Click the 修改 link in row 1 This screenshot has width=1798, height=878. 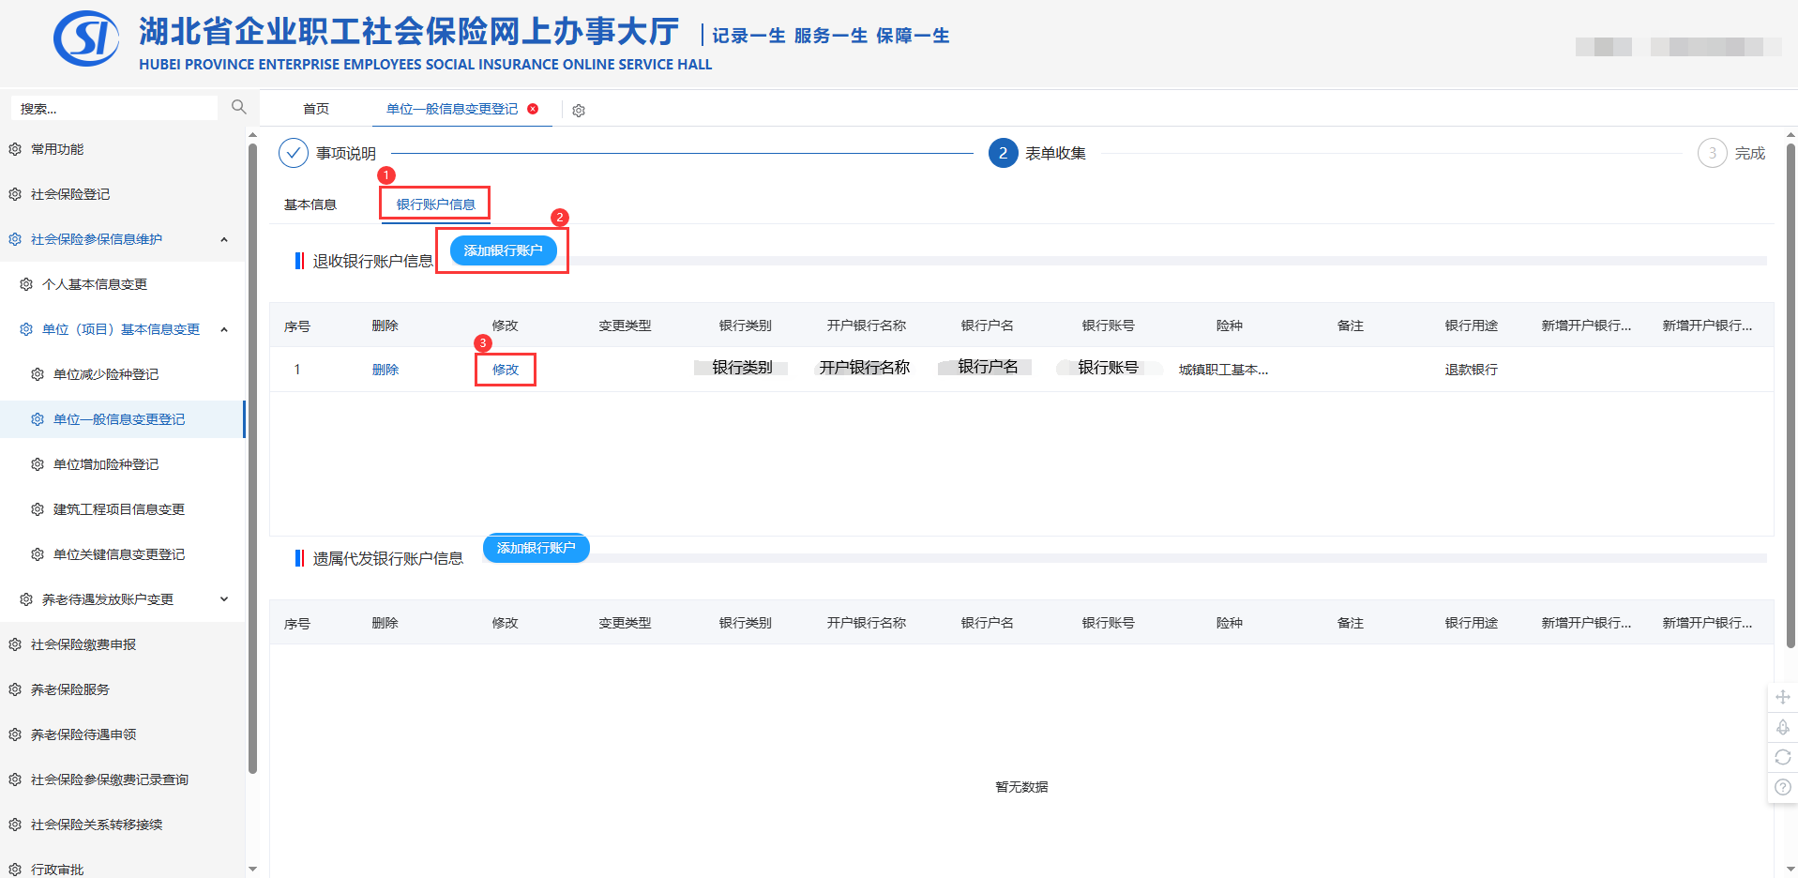[x=506, y=370]
